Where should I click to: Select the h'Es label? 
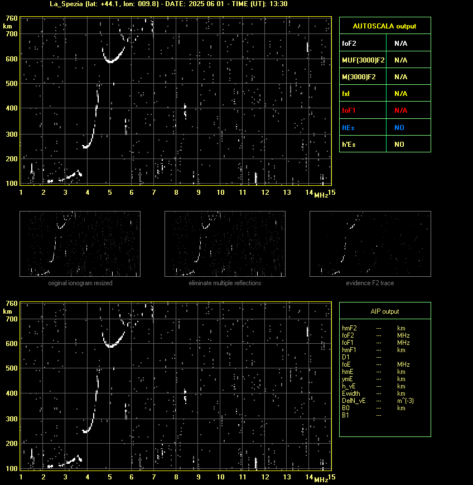[349, 144]
